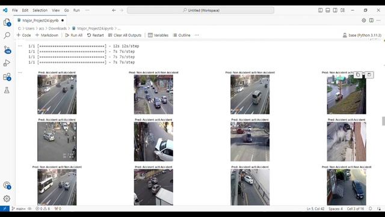Open the Edit menu
The height and width of the screenshot is (217, 385).
[x=25, y=10]
